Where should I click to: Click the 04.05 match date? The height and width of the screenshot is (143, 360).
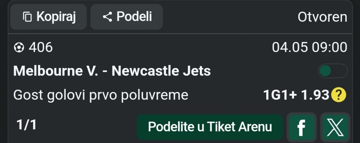pyautogui.click(x=290, y=47)
